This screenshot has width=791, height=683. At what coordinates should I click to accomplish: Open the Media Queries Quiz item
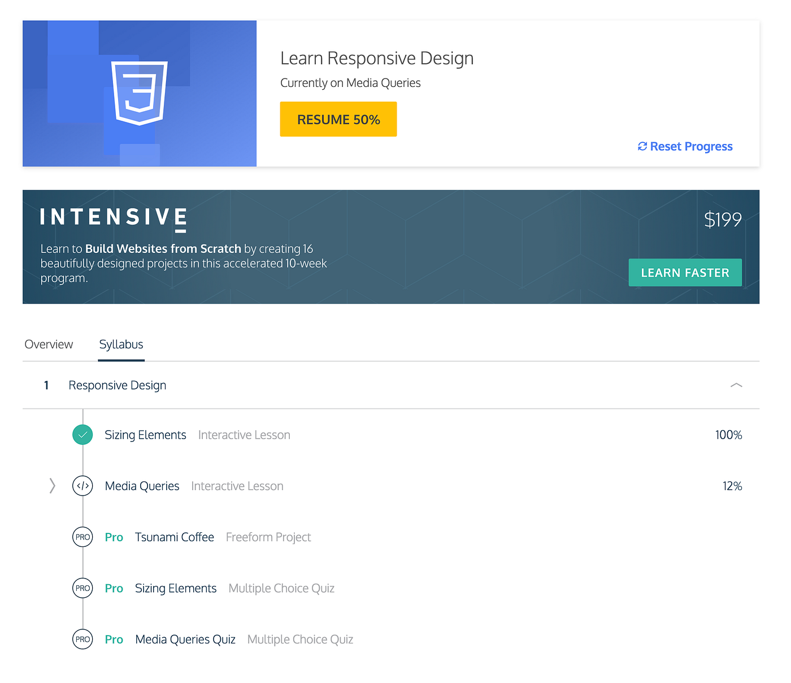185,639
